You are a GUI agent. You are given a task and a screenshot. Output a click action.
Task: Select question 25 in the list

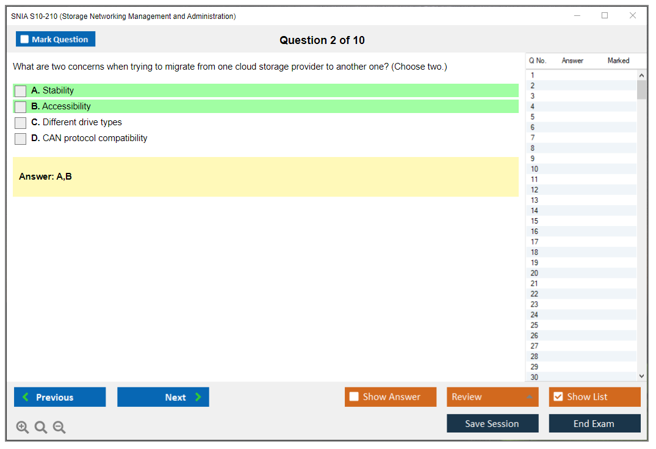(x=535, y=325)
